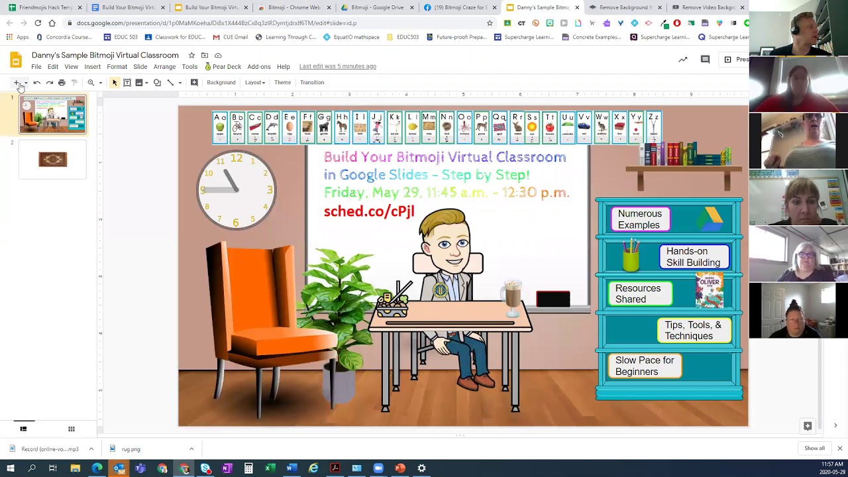Click the Zoom magnifier tool
848x477 pixels.
pyautogui.click(x=91, y=83)
